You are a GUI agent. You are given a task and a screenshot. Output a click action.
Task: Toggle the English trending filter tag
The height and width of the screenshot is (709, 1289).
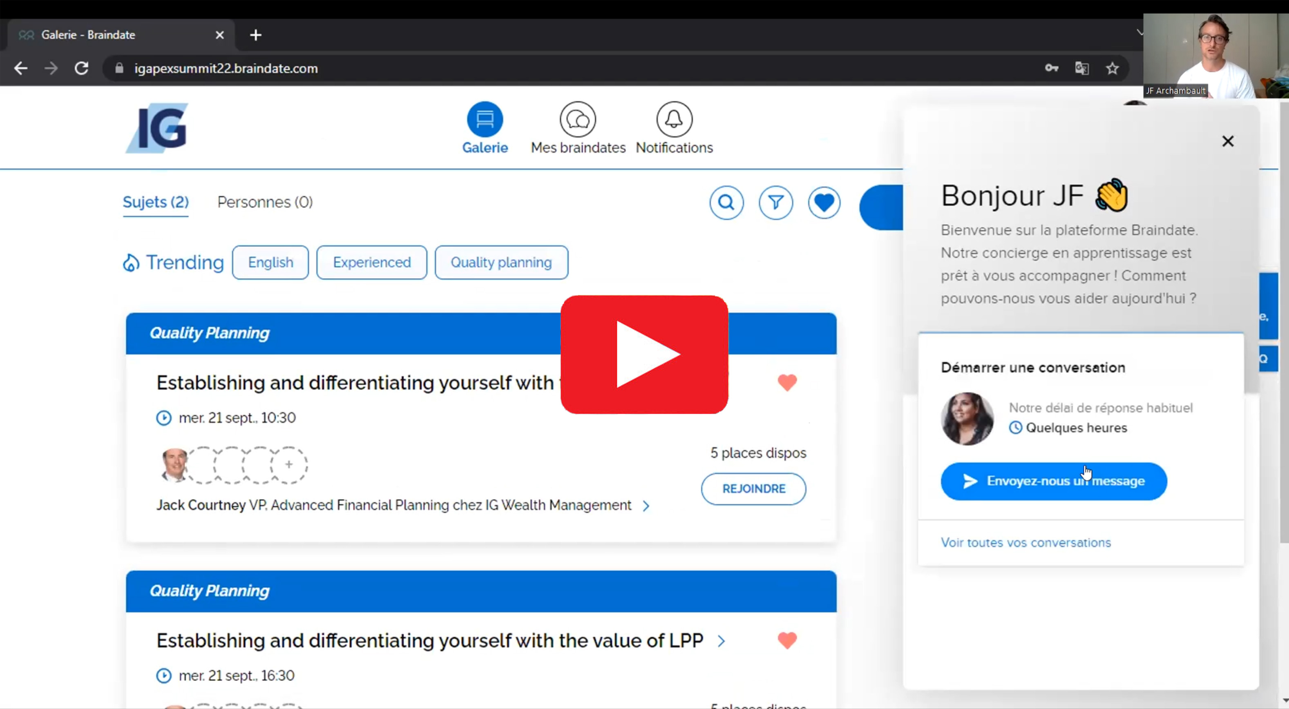pyautogui.click(x=270, y=262)
